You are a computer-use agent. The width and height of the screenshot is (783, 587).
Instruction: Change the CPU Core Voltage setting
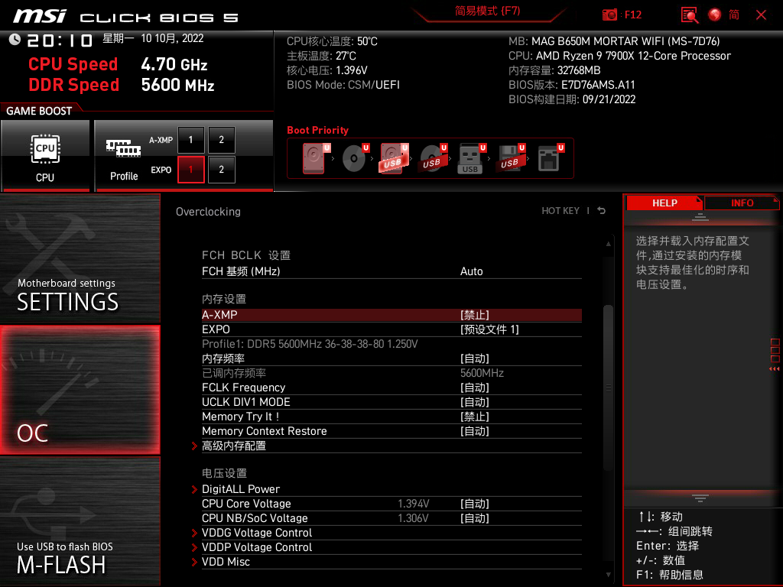pyautogui.click(x=391, y=504)
